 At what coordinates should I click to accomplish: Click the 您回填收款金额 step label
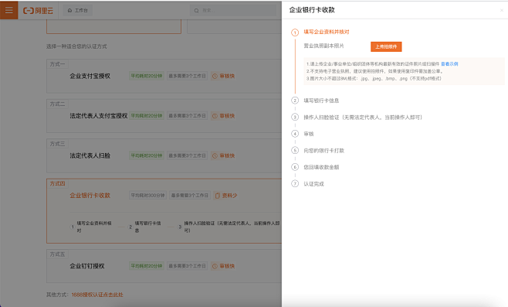tap(321, 167)
